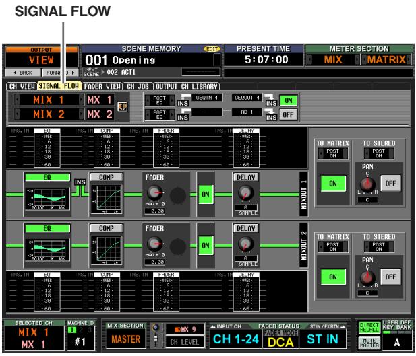Open the EQ curve graph for MIX 1
Image resolution: width=416 pixels, height=356 pixels.
coord(47,199)
